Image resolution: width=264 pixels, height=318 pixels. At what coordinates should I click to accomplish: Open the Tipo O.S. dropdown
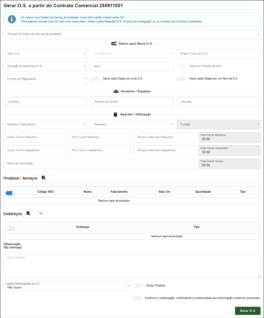pos(45,54)
